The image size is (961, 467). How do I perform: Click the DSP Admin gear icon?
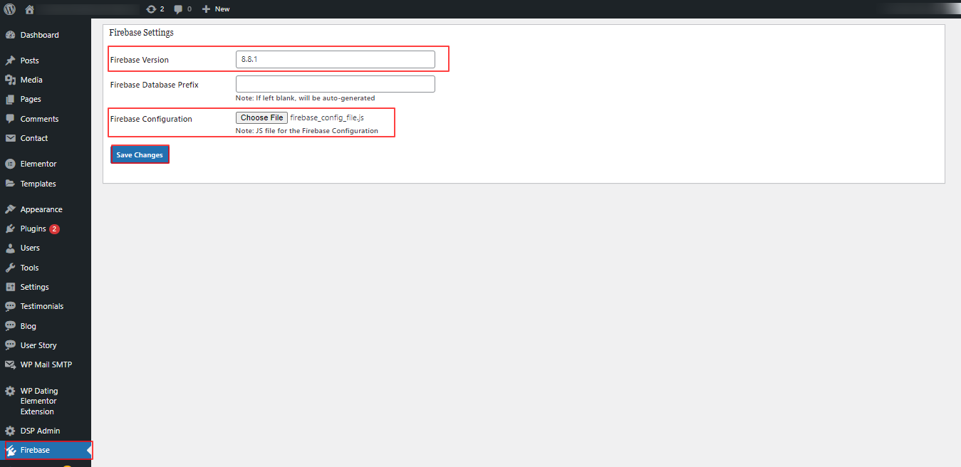tap(10, 431)
